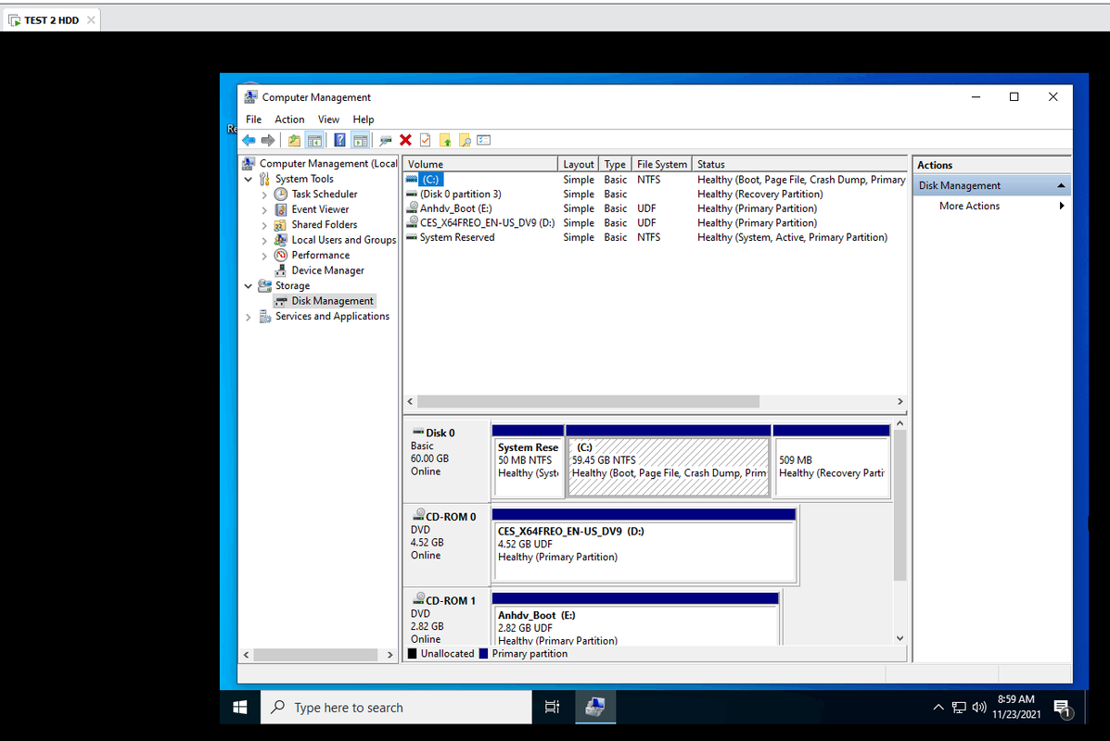Open the Help menu
Image resolution: width=1110 pixels, height=741 pixels.
[364, 119]
